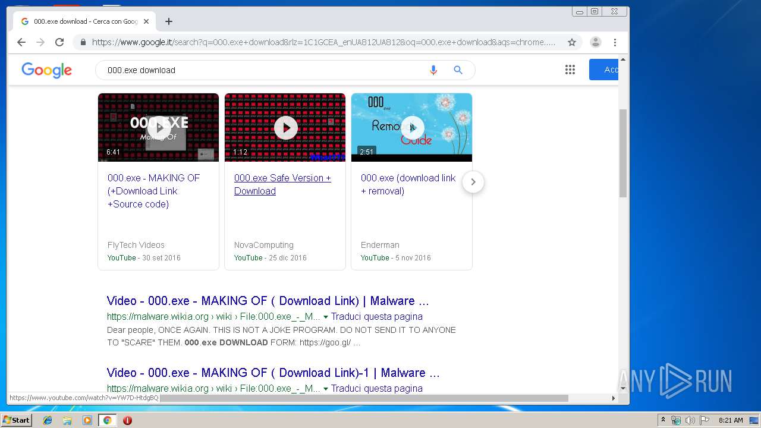Open the Windows Start menu
This screenshot has height=428, width=761.
16,420
